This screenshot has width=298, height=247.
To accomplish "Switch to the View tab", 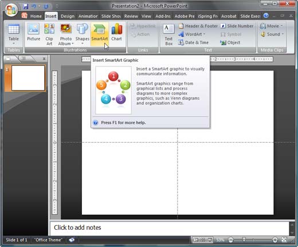I will click(x=146, y=16).
